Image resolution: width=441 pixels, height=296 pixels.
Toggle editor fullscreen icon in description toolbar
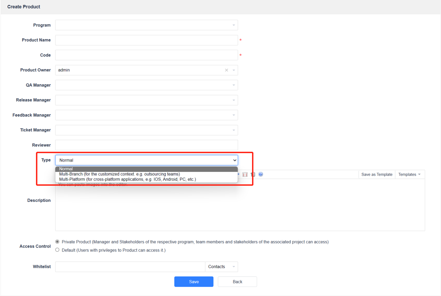[x=245, y=175]
